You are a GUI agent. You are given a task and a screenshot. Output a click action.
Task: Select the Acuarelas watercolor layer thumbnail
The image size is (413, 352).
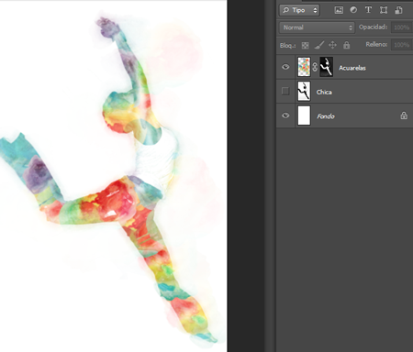tap(304, 67)
